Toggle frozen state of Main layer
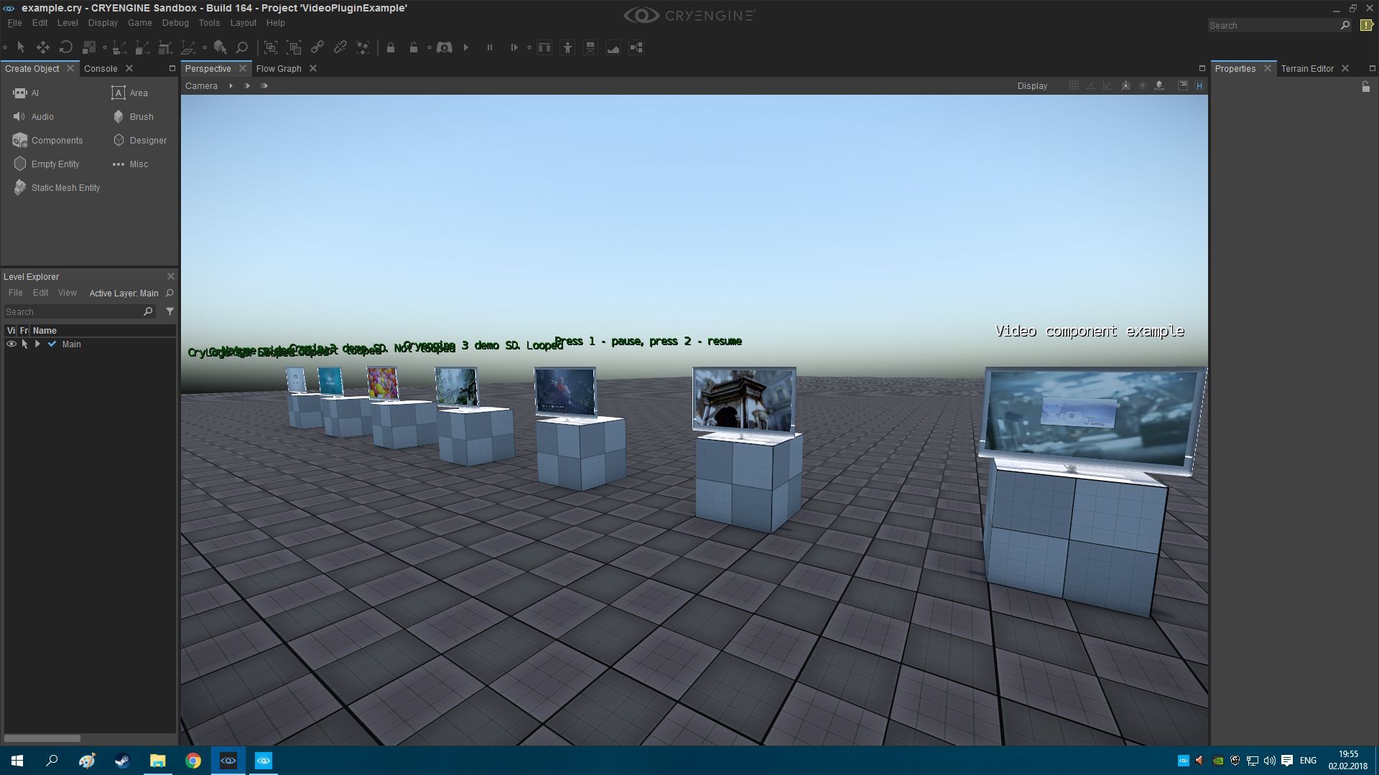The image size is (1379, 775). pyautogui.click(x=24, y=344)
